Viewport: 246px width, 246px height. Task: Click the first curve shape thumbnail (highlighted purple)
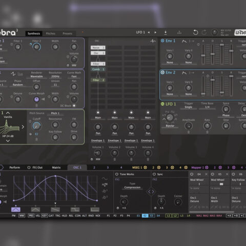point(16,210)
